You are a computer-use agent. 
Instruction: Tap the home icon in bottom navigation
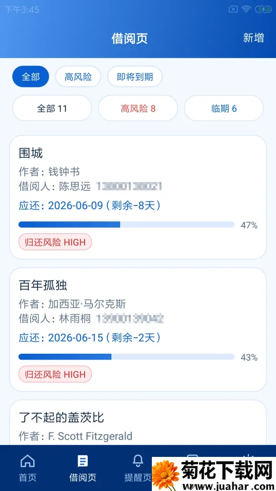28,461
